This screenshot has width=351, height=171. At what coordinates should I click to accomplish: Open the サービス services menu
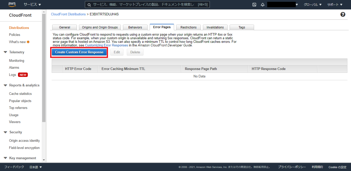(32, 5)
